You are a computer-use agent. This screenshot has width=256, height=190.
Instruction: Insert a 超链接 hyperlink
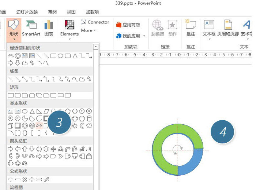tap(158, 28)
